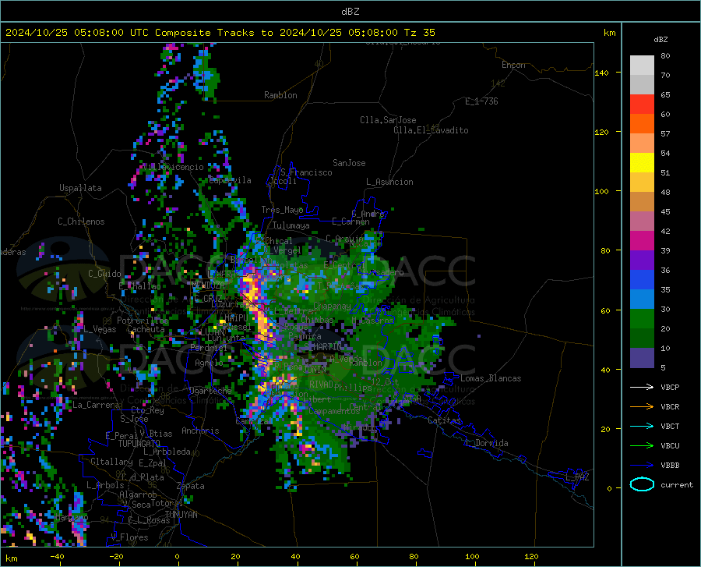Click the L_PAZ label at the map's right edge
Image resolution: width=701 pixels, height=567 pixels.
[577, 477]
